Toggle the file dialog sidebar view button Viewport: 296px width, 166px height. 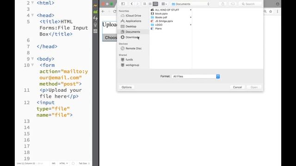123,4
